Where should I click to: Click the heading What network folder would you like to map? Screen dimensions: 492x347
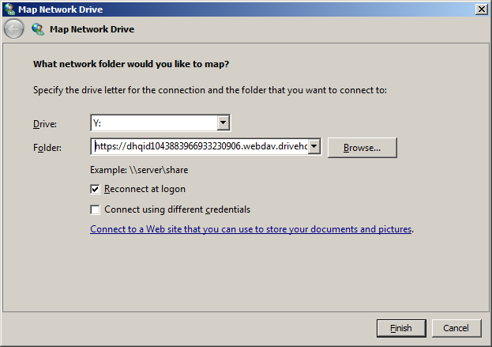click(136, 64)
